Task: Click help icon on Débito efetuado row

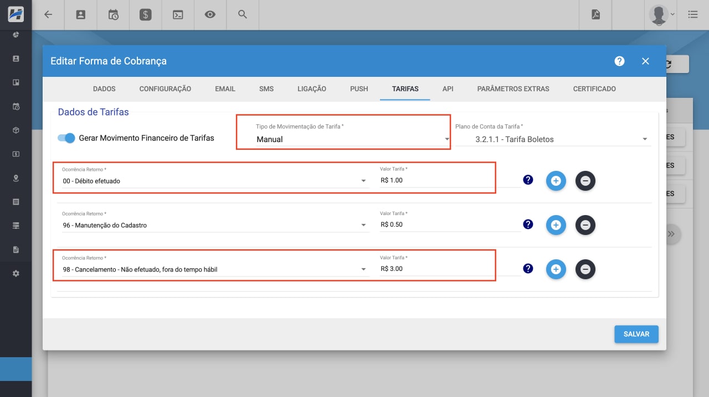Action: coord(528,180)
